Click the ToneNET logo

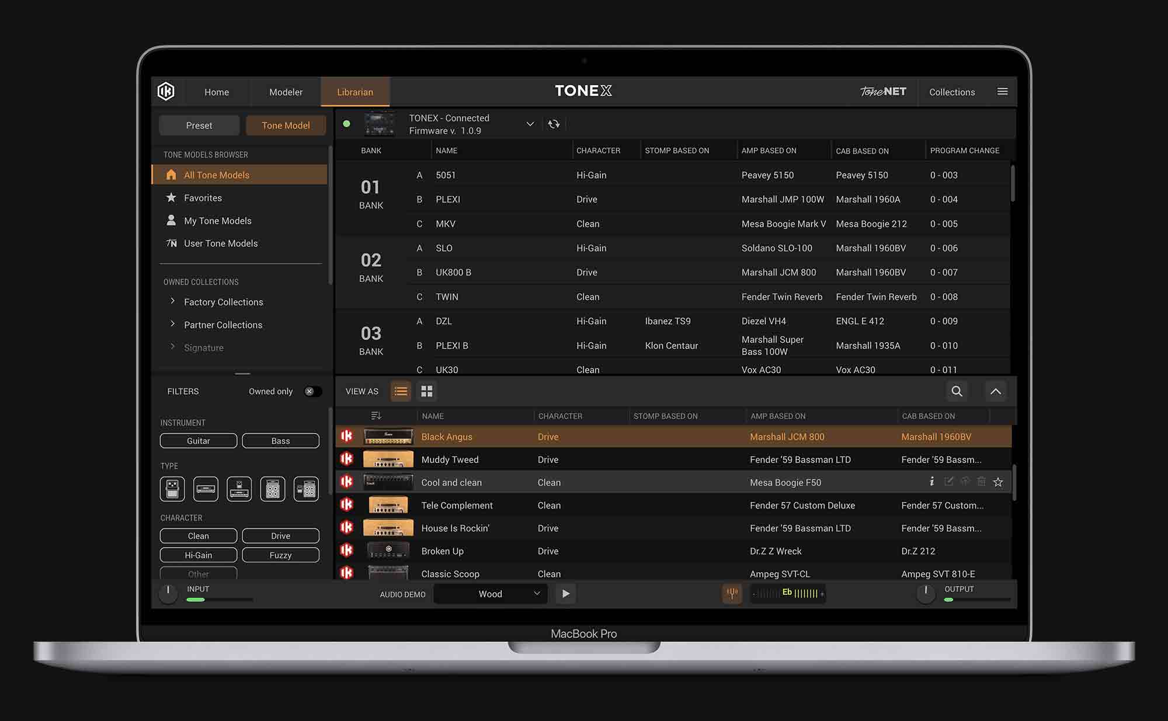(883, 92)
